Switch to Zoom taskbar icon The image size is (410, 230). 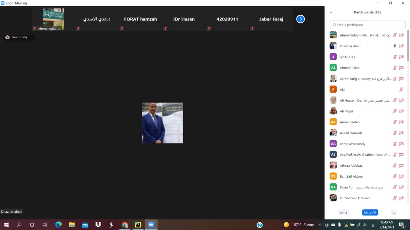151,225
